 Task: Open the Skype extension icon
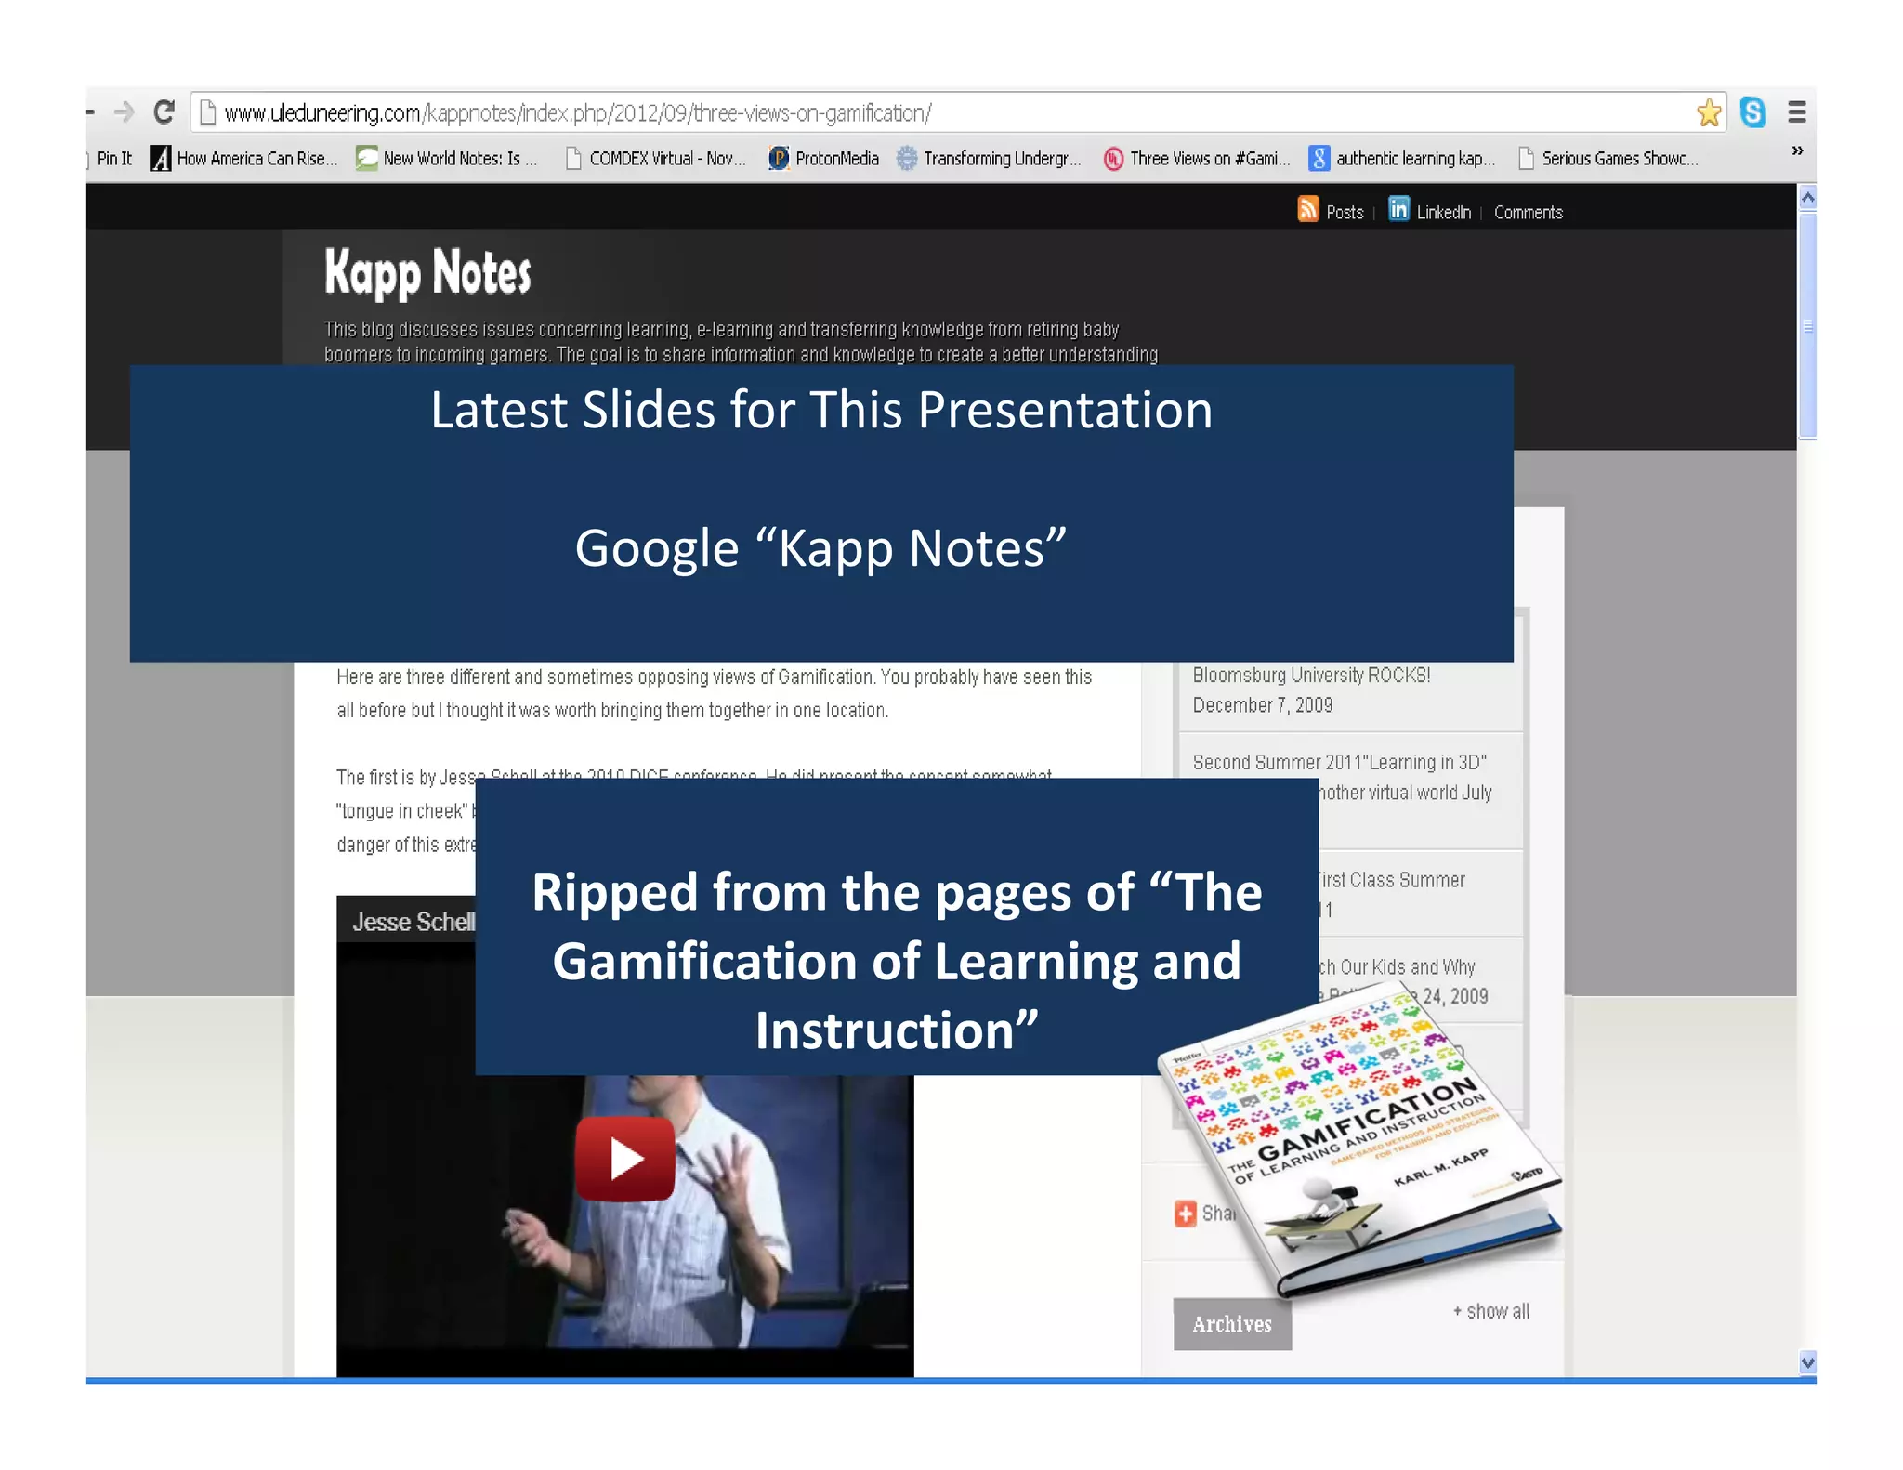point(1752,112)
